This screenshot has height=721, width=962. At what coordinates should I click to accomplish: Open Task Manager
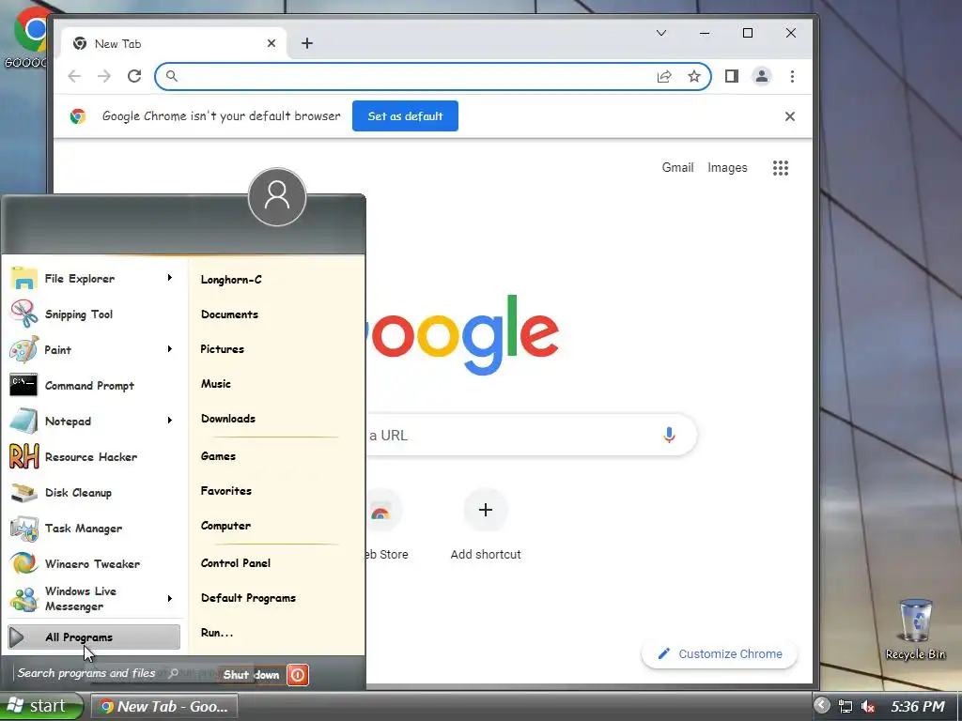coord(92,528)
